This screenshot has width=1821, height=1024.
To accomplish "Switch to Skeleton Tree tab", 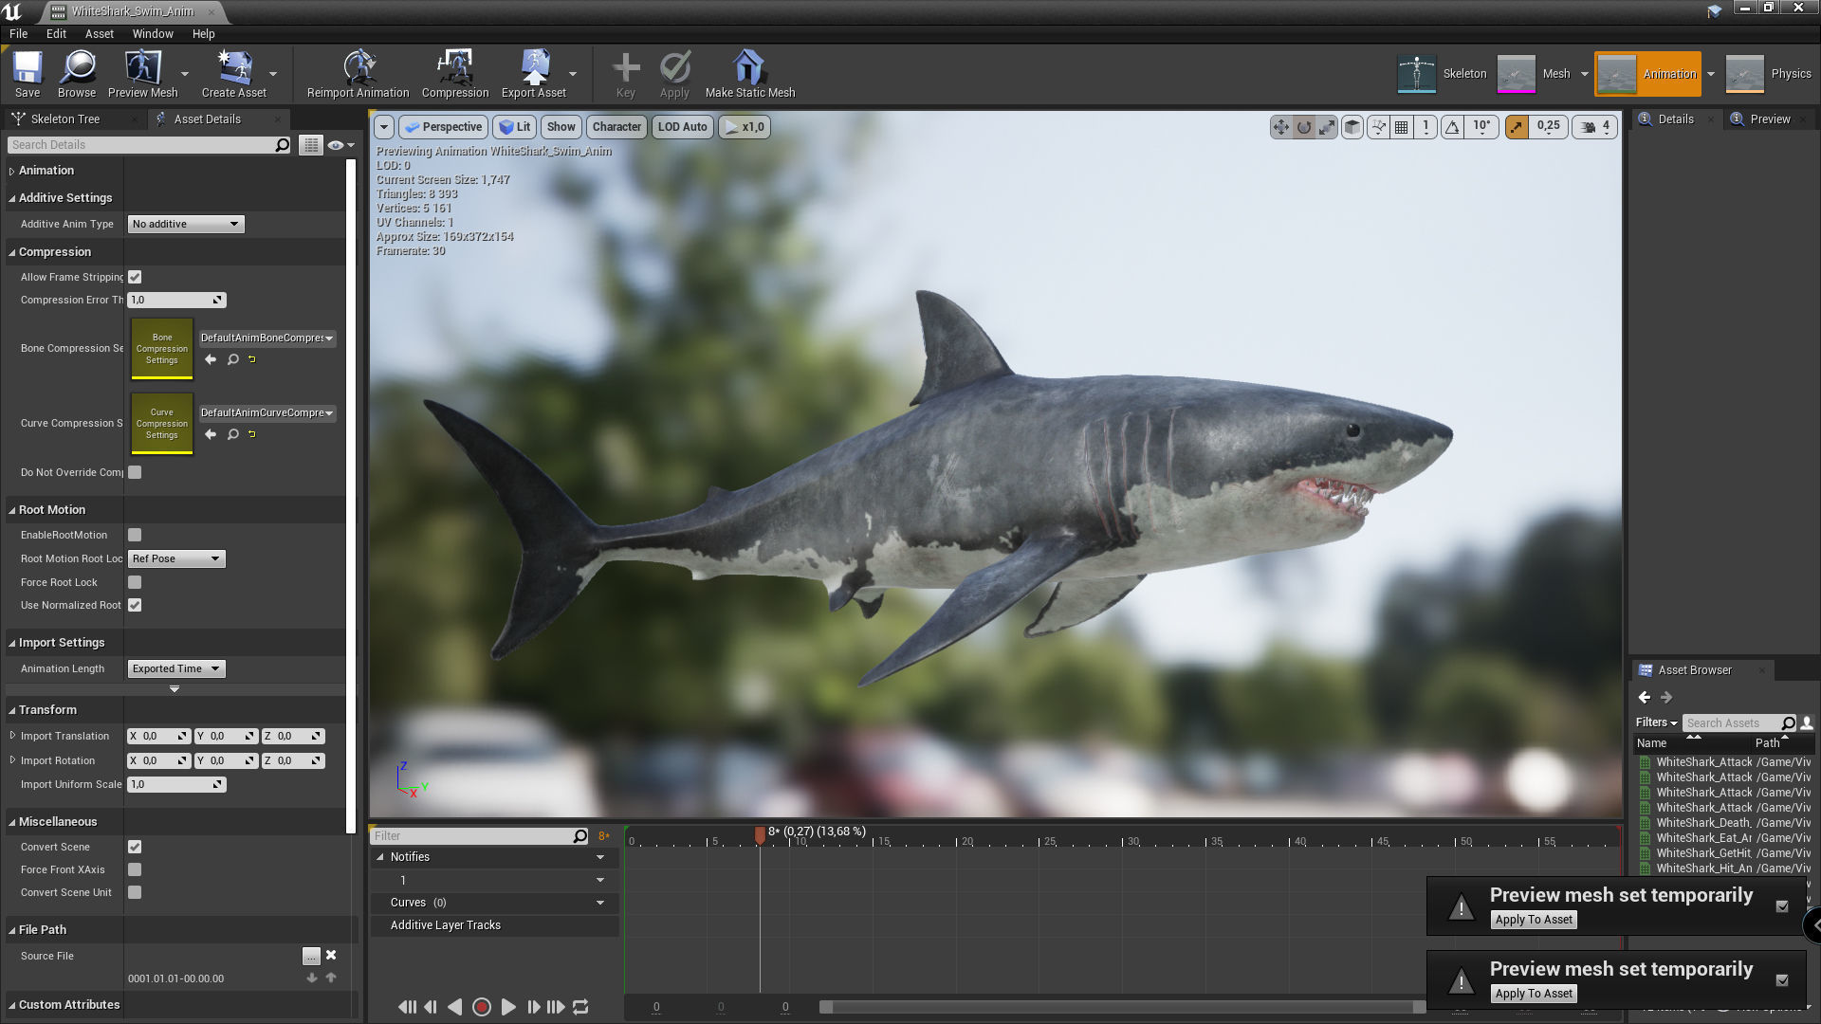I will tap(64, 119).
